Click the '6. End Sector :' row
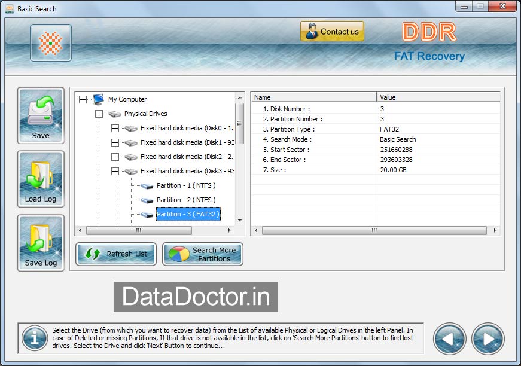The height and width of the screenshot is (366, 521). click(x=376, y=160)
